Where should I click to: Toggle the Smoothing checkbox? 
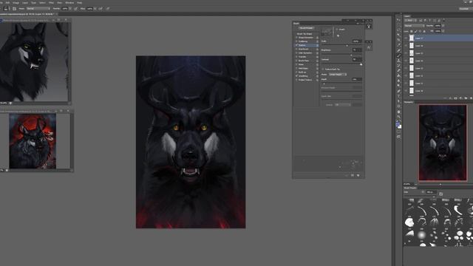[296, 76]
